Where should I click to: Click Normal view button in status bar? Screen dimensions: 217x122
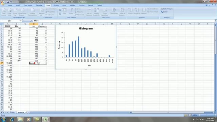[x=185, y=115]
